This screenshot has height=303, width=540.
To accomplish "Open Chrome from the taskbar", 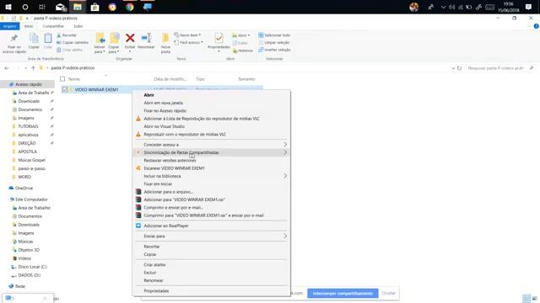I will click(130, 7).
